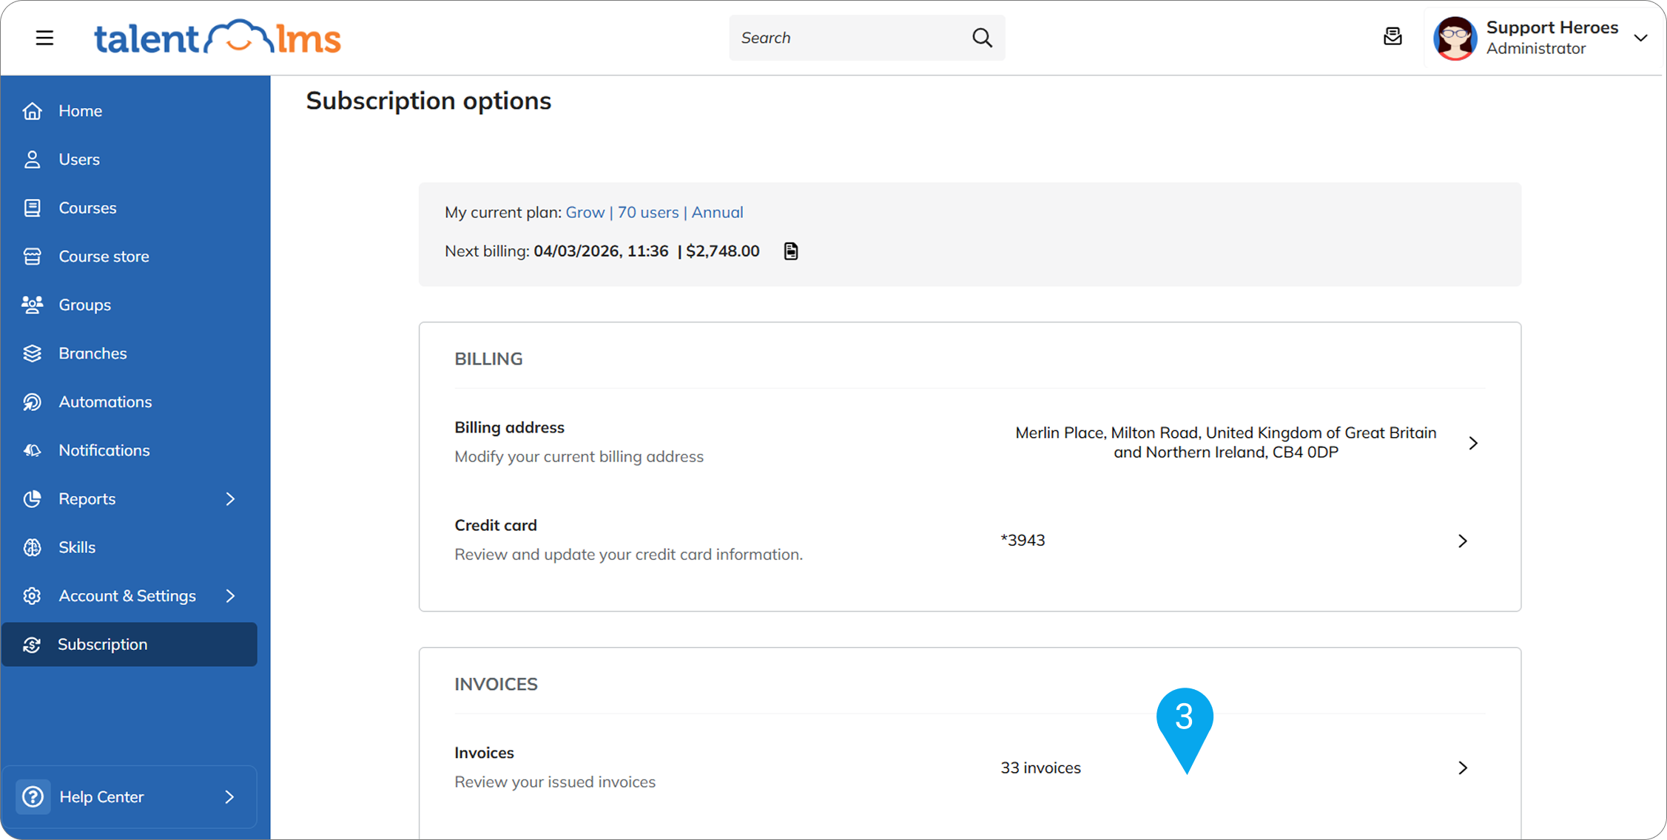Expand the Account & Settings chevron
Image resolution: width=1667 pixels, height=840 pixels.
tap(230, 596)
